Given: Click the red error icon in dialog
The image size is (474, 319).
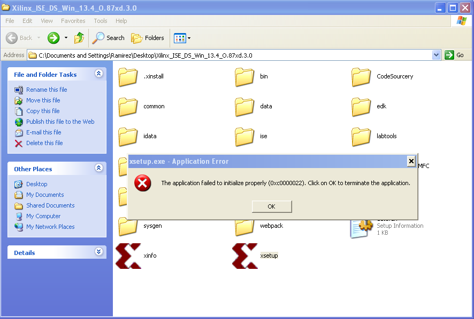Looking at the screenshot, I should pyautogui.click(x=143, y=183).
